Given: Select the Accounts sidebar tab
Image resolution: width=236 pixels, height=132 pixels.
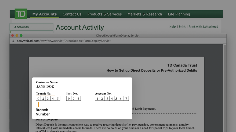Looking at the screenshot, I should coord(31,27).
